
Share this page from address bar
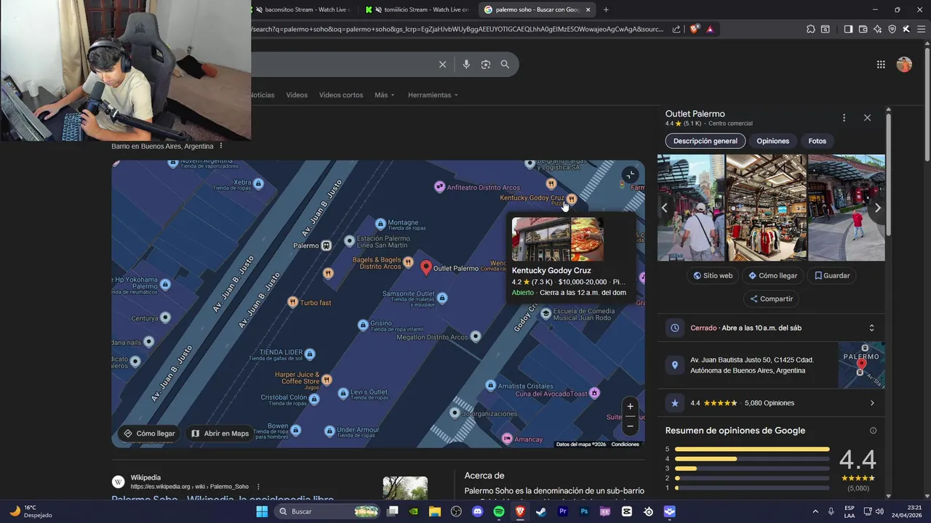(x=676, y=29)
